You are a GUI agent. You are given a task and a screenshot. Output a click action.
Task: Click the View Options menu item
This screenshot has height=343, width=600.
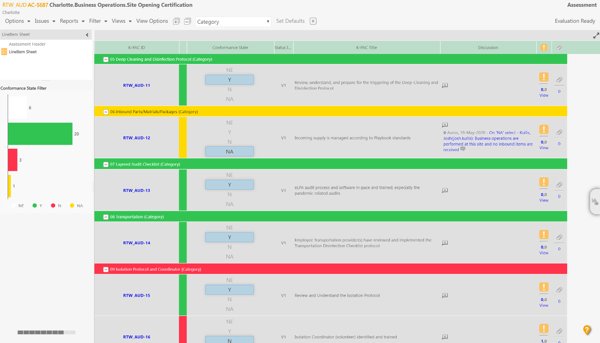pos(152,21)
